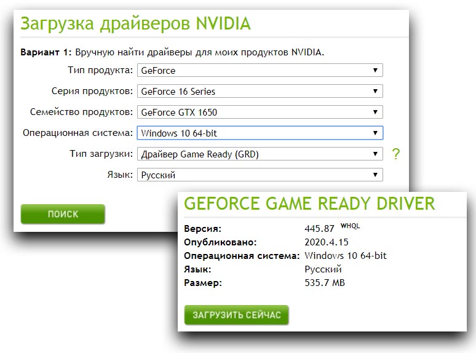The height and width of the screenshot is (353, 476).
Task: Click the Загрузка драйверов NVIDIA heading
Action: pos(135,23)
